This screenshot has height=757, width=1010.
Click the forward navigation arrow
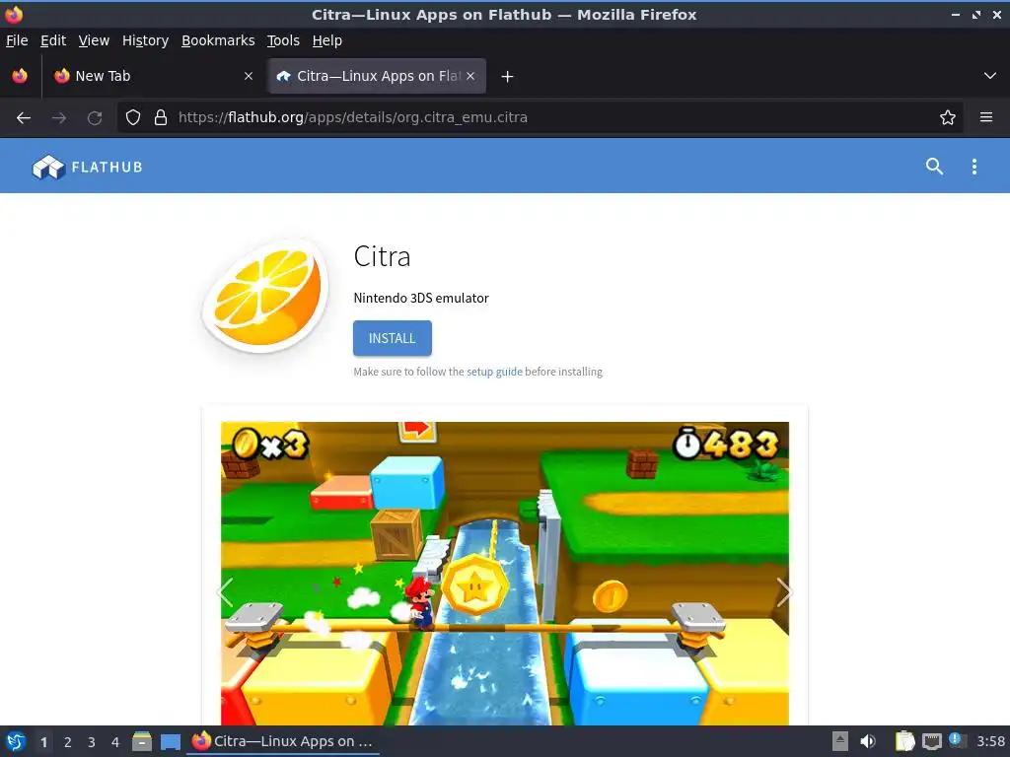tap(59, 118)
